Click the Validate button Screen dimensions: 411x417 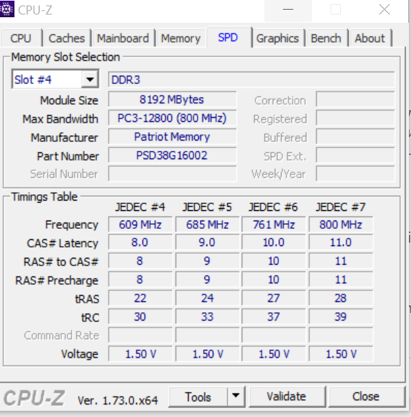click(287, 396)
